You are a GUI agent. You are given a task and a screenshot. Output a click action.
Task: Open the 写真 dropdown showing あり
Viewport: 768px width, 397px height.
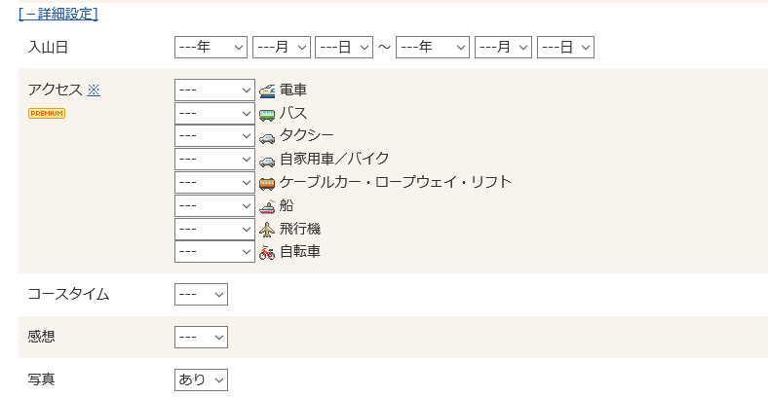201,379
